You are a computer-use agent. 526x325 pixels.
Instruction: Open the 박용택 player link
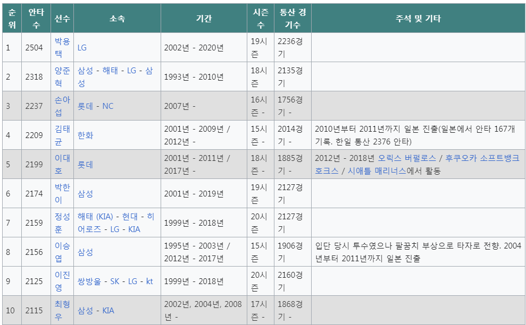coord(62,47)
